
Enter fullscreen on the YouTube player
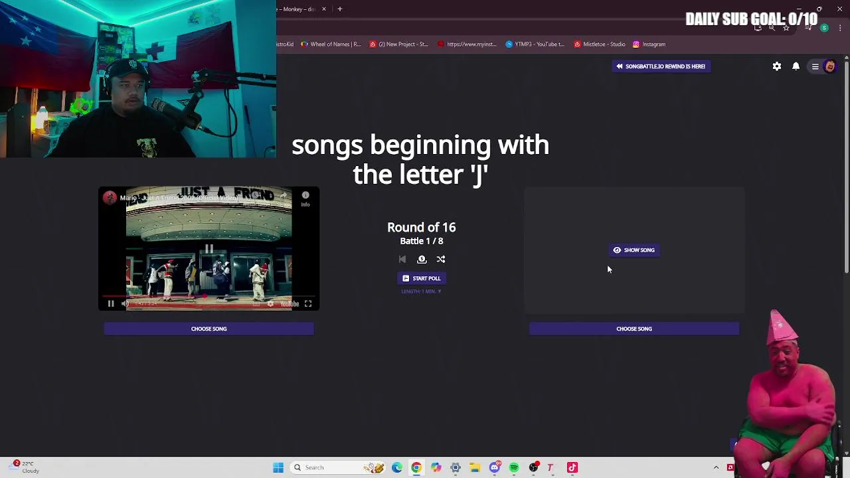click(x=308, y=304)
